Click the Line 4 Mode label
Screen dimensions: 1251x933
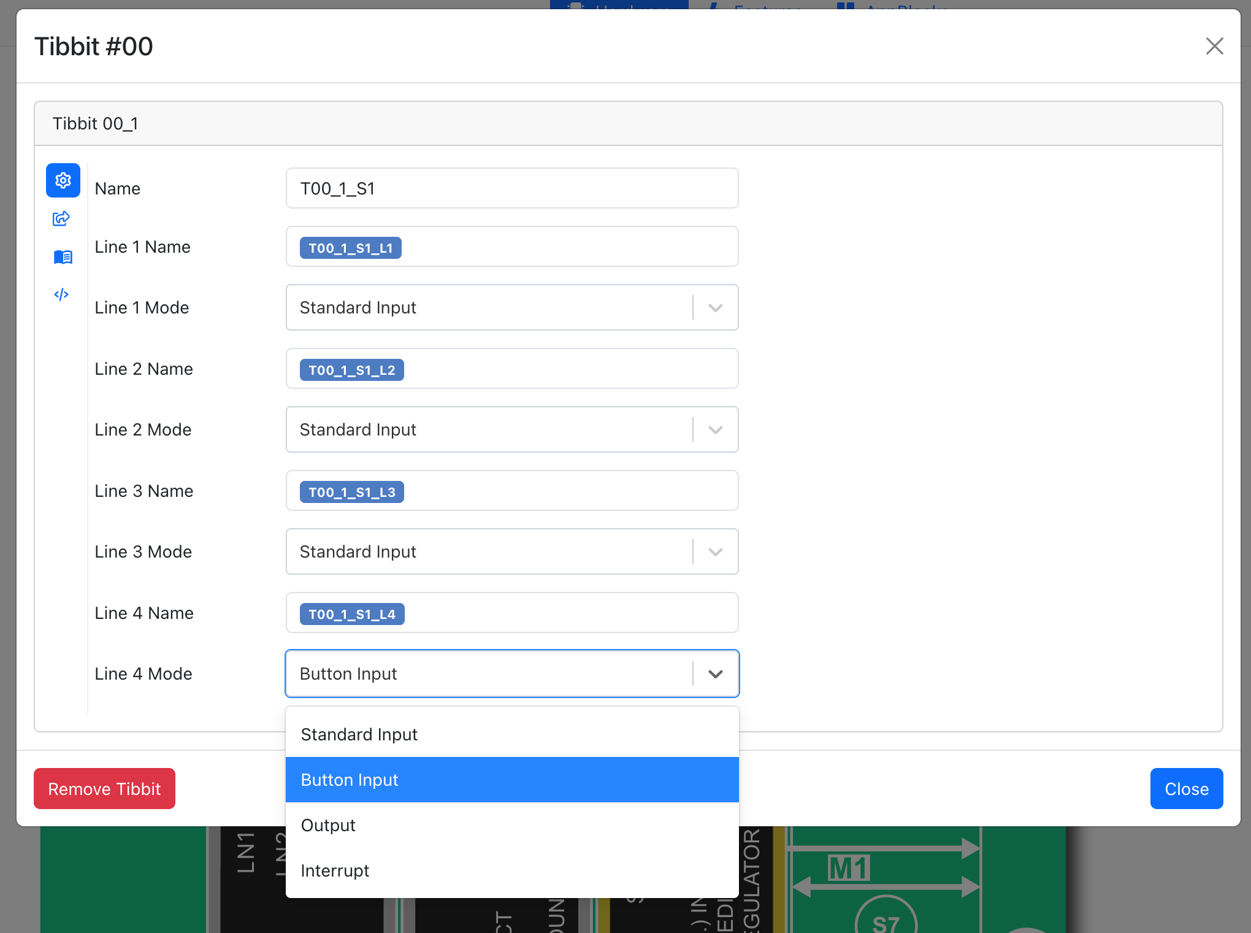coord(143,674)
